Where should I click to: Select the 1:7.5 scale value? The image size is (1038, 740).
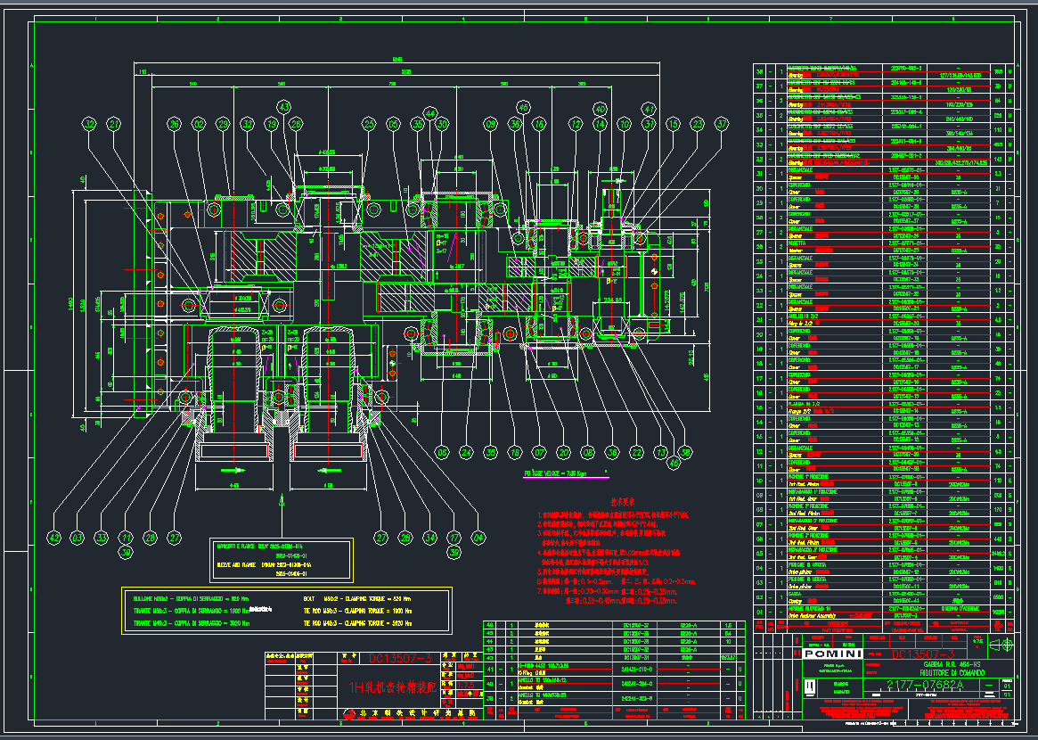[977, 640]
